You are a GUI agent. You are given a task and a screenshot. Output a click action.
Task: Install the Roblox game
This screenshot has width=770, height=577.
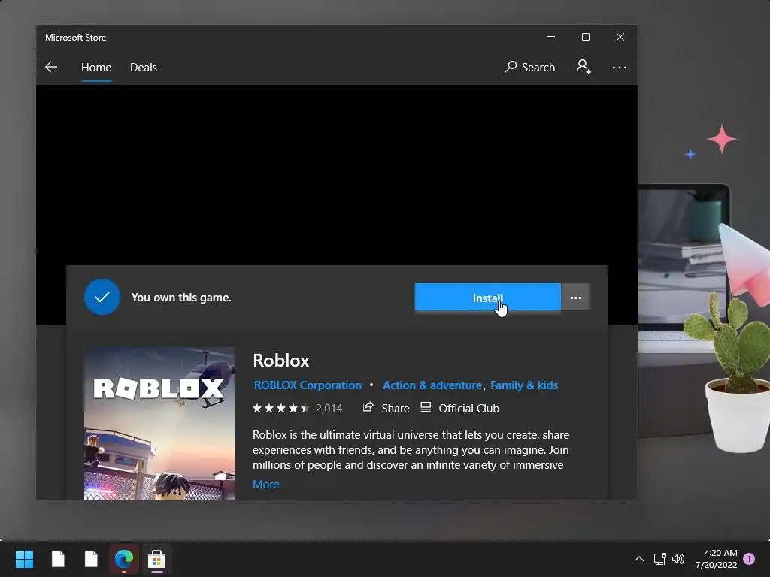(x=487, y=298)
